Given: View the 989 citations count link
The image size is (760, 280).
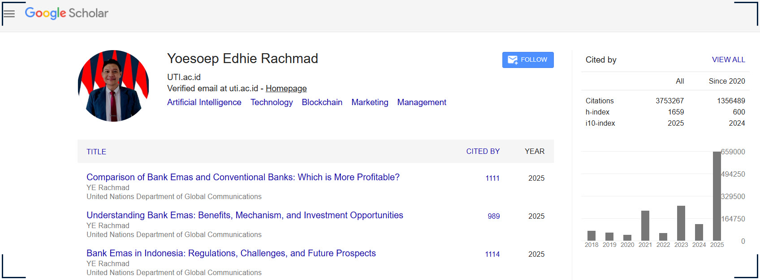Looking at the screenshot, I should pos(493,216).
